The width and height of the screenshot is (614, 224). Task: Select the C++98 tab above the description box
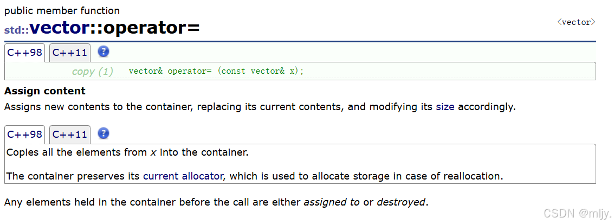25,135
